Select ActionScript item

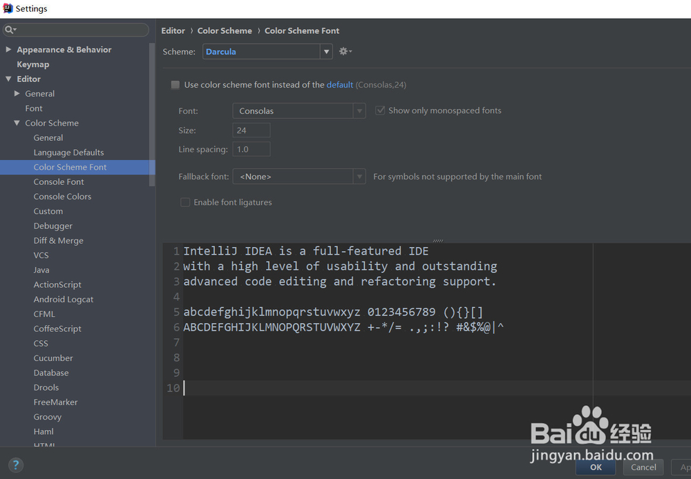click(x=58, y=285)
